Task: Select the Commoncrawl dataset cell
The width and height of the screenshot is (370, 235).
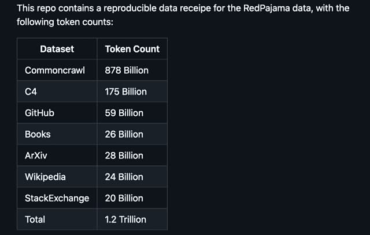Action: click(x=55, y=70)
